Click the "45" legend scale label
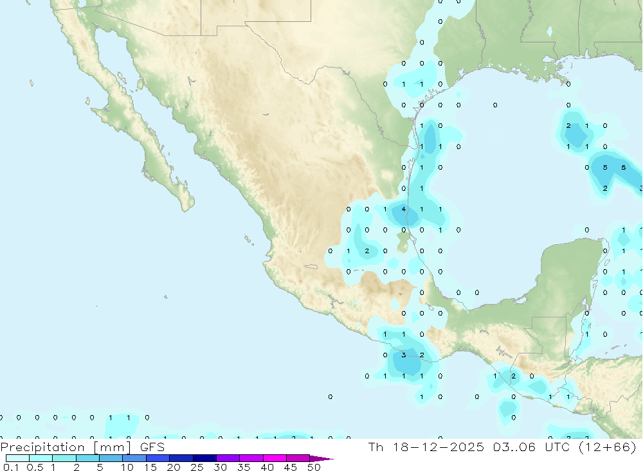 291,467
